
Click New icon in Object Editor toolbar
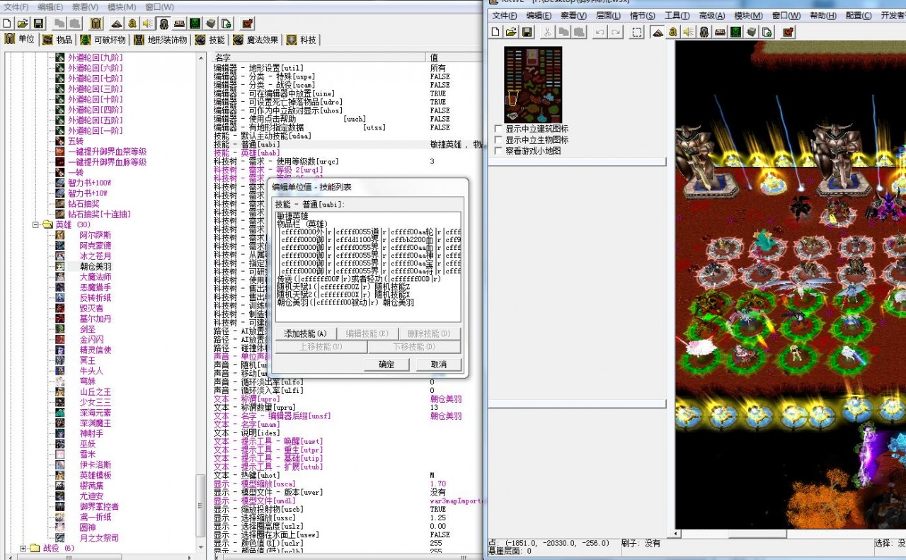pos(7,23)
